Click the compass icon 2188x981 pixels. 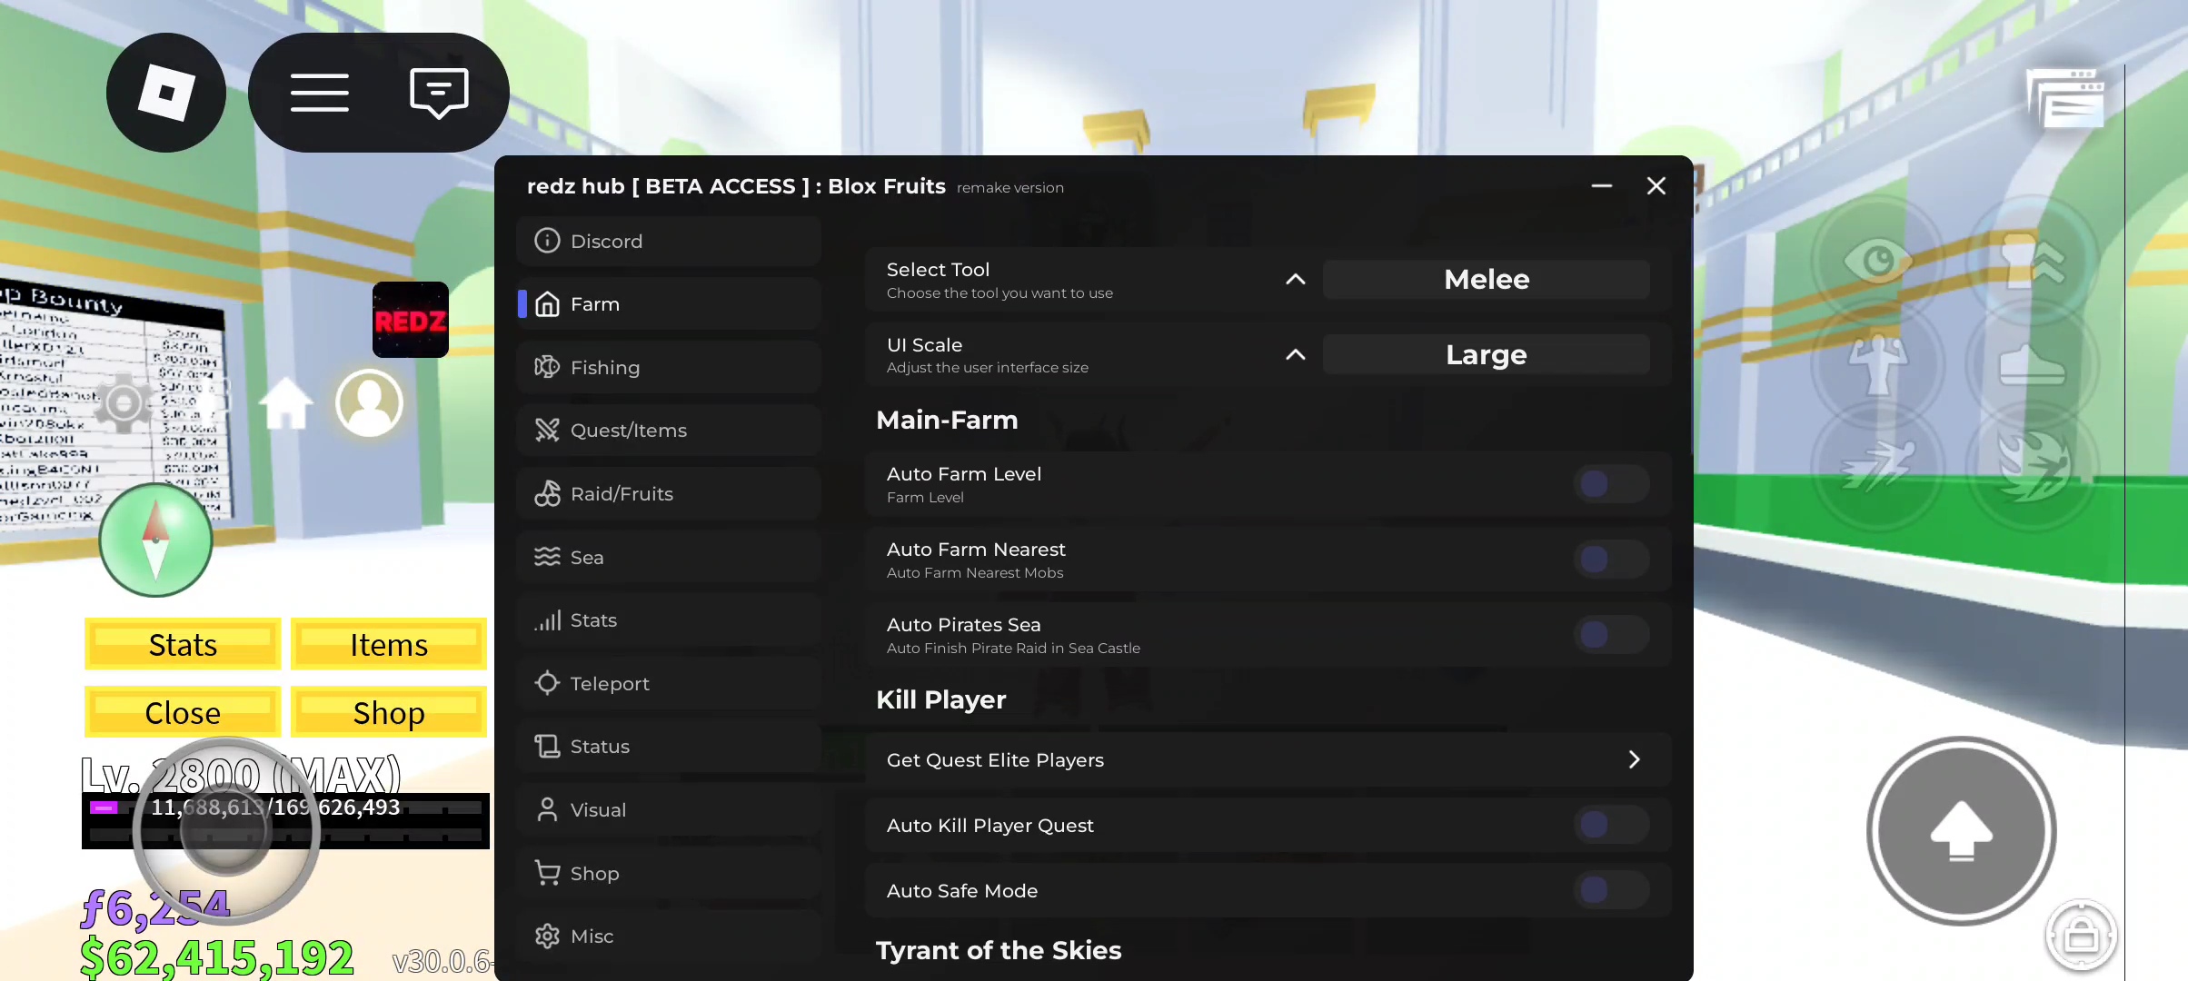pos(155,540)
